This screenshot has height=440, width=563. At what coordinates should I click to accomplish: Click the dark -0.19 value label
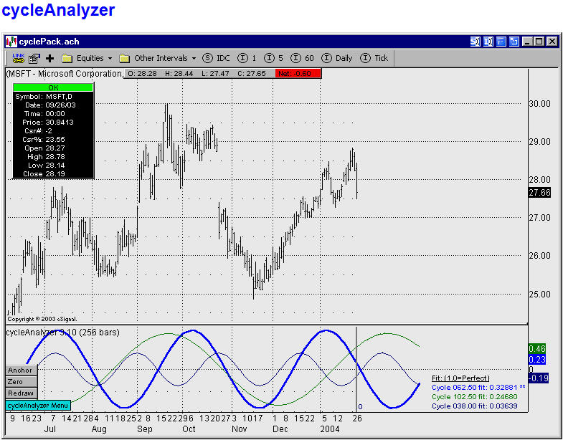coord(538,378)
